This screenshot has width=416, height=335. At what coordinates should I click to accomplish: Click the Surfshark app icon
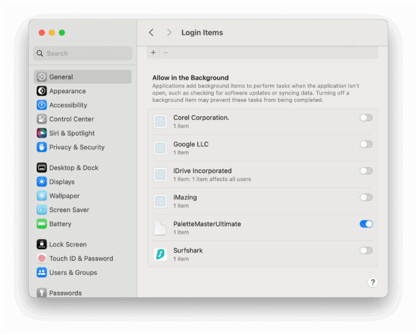click(x=160, y=254)
